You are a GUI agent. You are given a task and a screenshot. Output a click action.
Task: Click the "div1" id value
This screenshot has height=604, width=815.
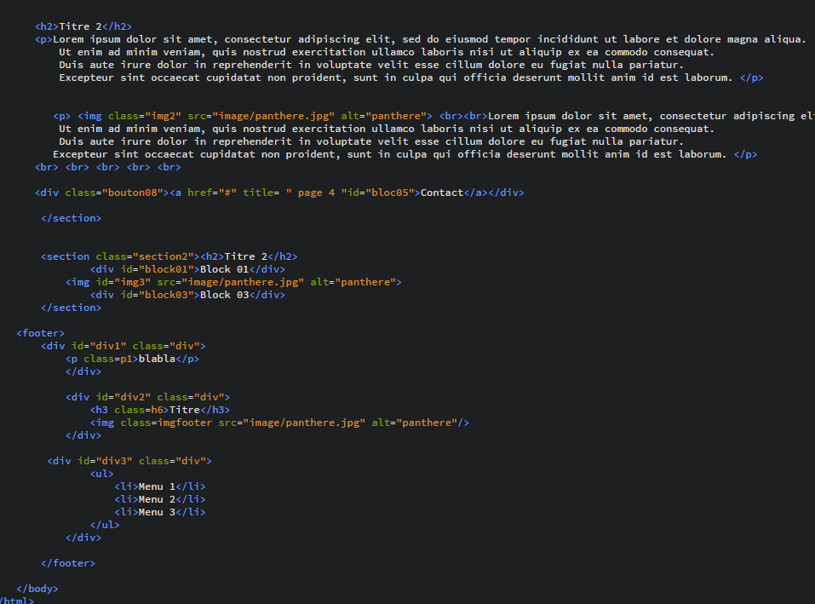108,346
